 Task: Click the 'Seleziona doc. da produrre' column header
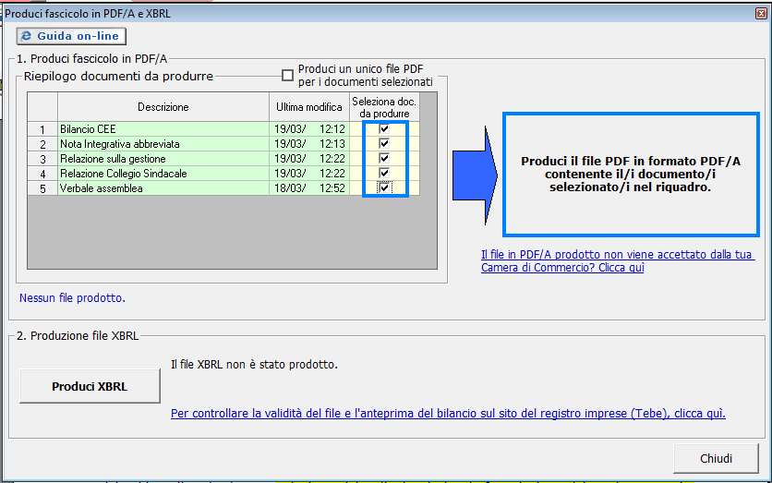tap(384, 107)
